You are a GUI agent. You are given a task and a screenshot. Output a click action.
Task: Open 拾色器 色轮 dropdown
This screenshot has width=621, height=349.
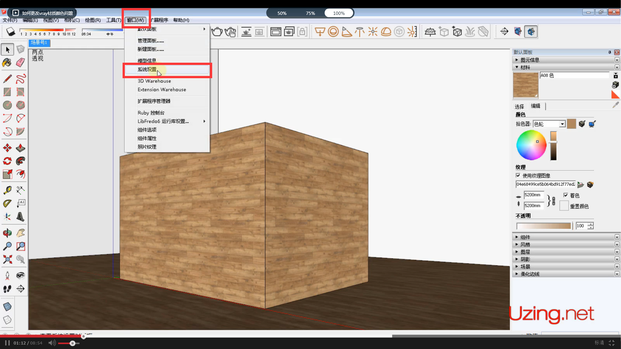[562, 123]
